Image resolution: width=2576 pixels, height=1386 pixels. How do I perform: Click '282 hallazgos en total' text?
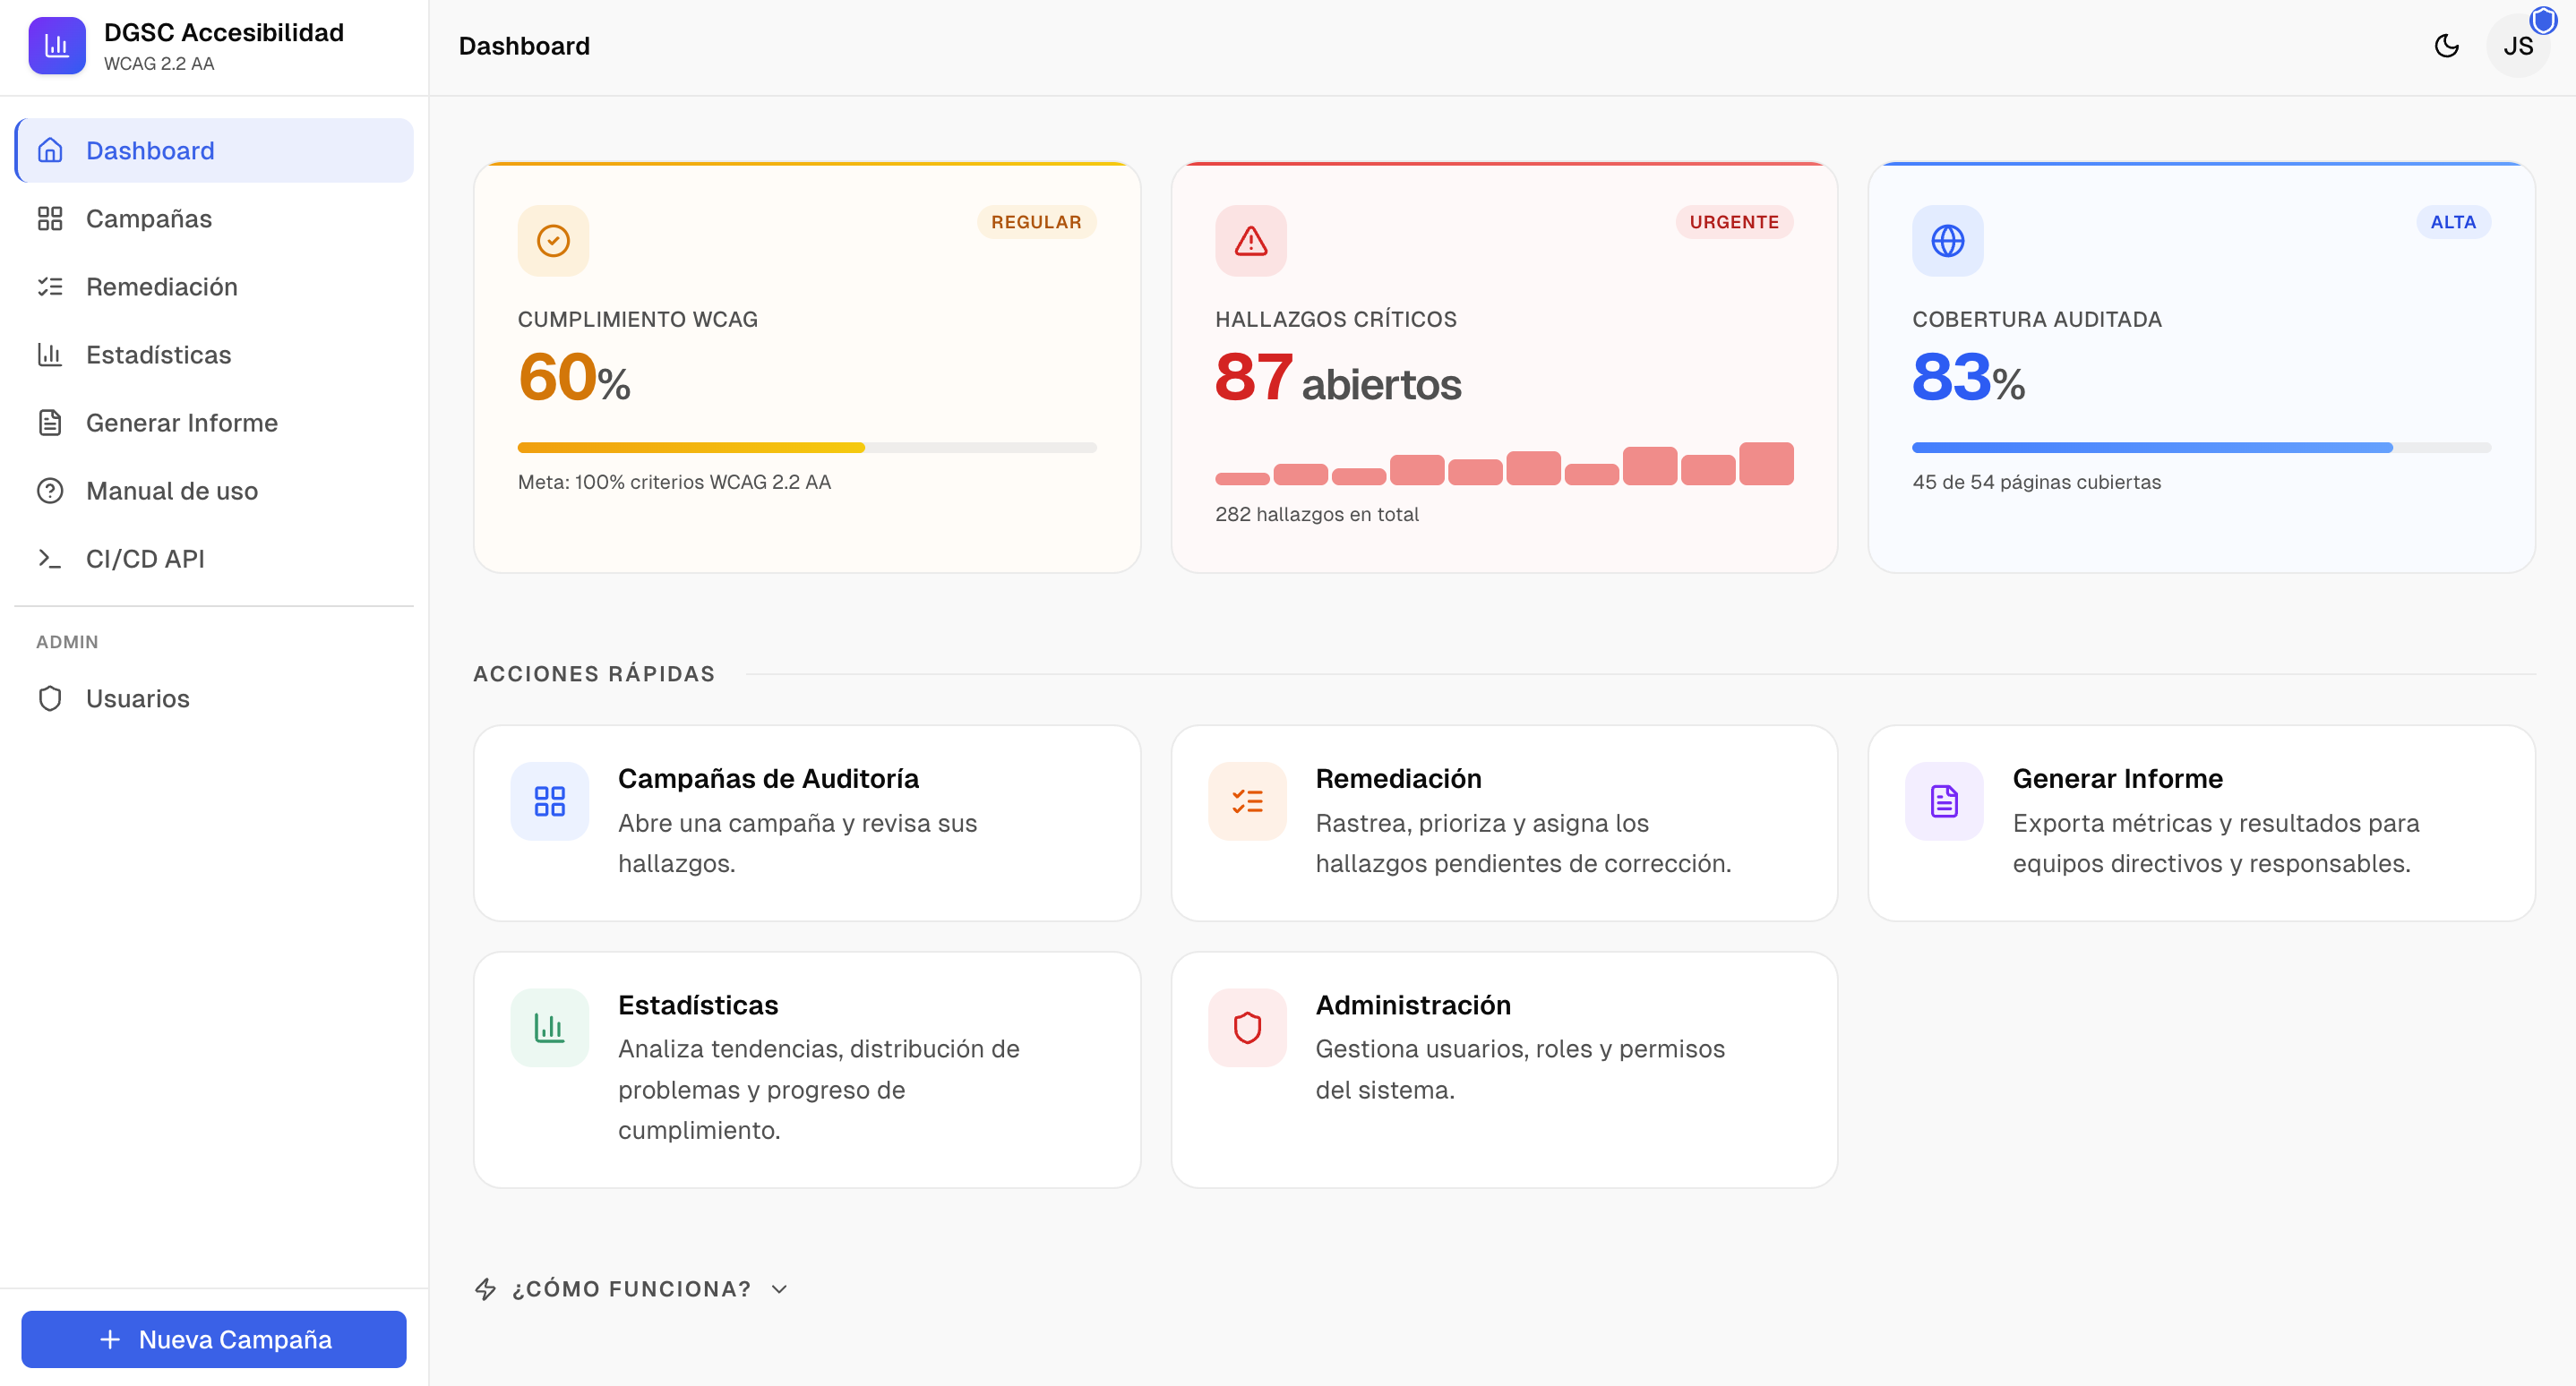click(x=1316, y=515)
